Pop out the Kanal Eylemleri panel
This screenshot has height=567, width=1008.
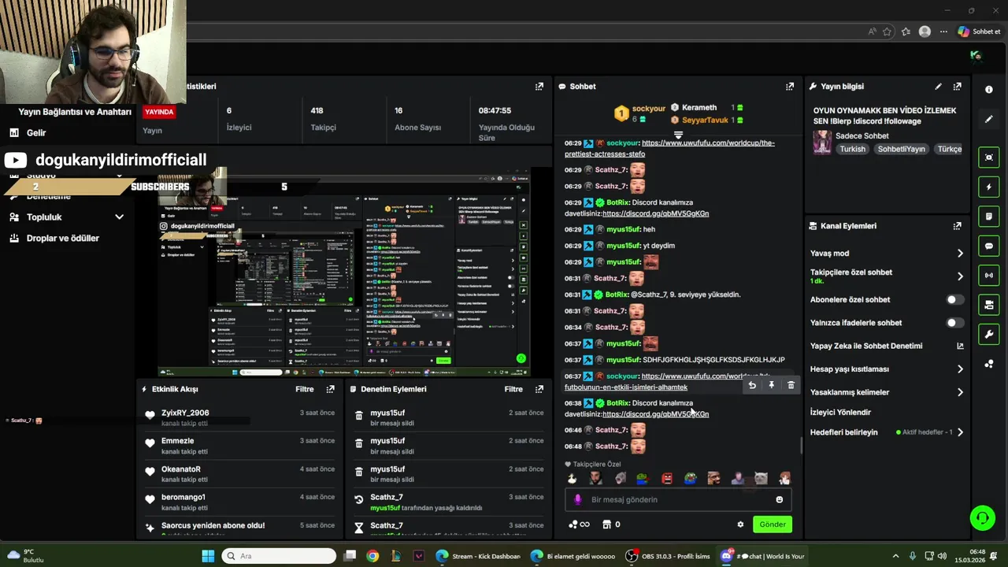957,226
